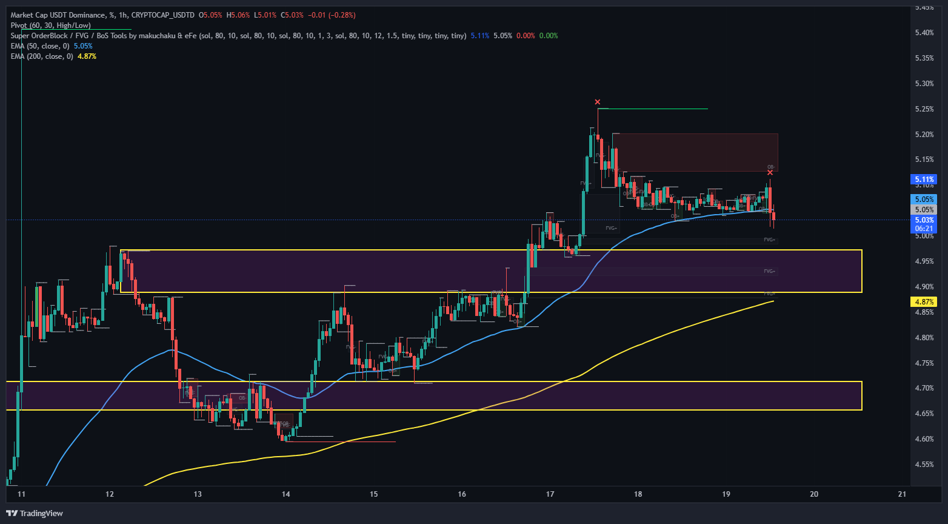Click the red X marker at the 5.25% peak
The image size is (948, 524).
tap(598, 102)
